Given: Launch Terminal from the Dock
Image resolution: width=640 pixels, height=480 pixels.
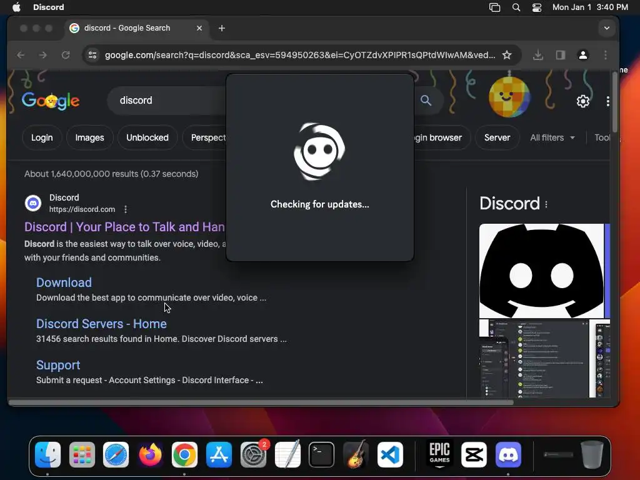Looking at the screenshot, I should (x=322, y=454).
